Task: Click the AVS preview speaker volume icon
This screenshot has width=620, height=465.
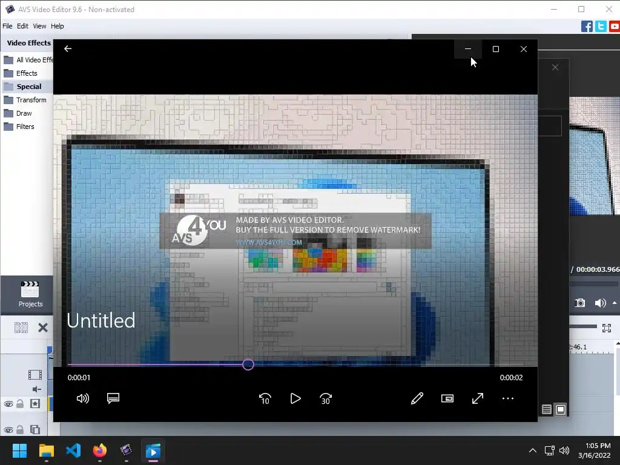Action: 600,303
